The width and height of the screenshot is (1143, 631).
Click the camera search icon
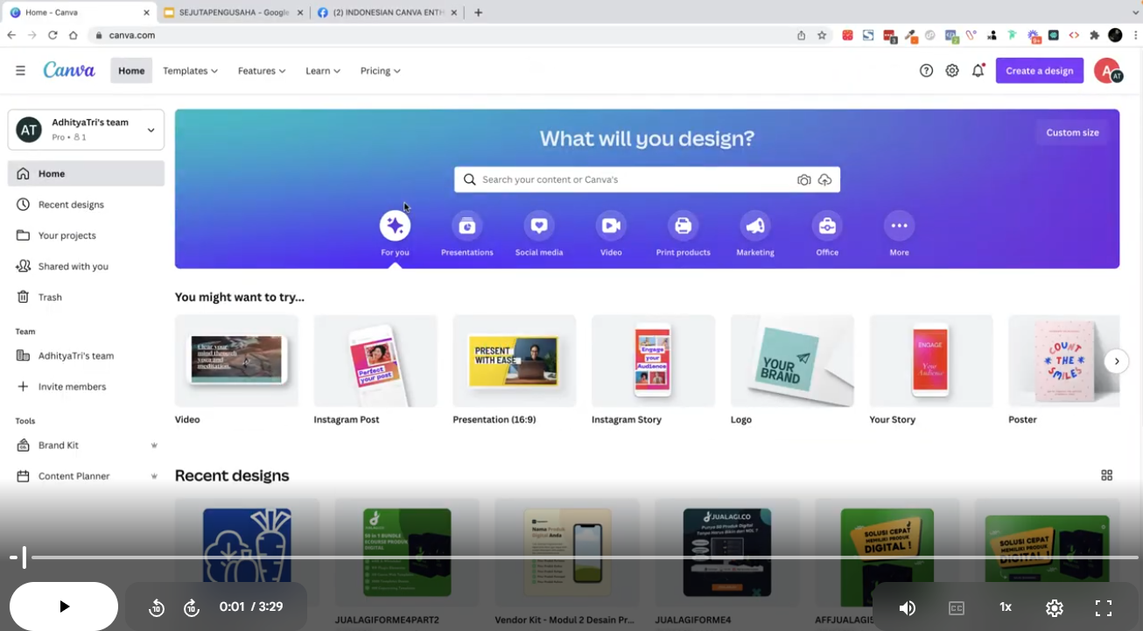[x=803, y=179]
